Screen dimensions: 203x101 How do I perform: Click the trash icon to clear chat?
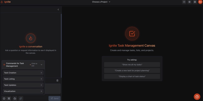click(57, 80)
